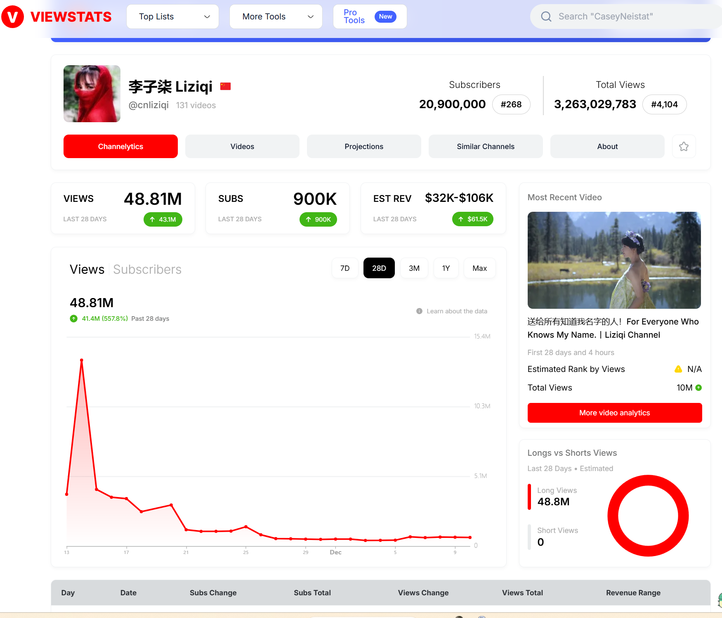Viewport: 722px width, 618px height.
Task: Click the Views Change column header
Action: [x=423, y=593]
